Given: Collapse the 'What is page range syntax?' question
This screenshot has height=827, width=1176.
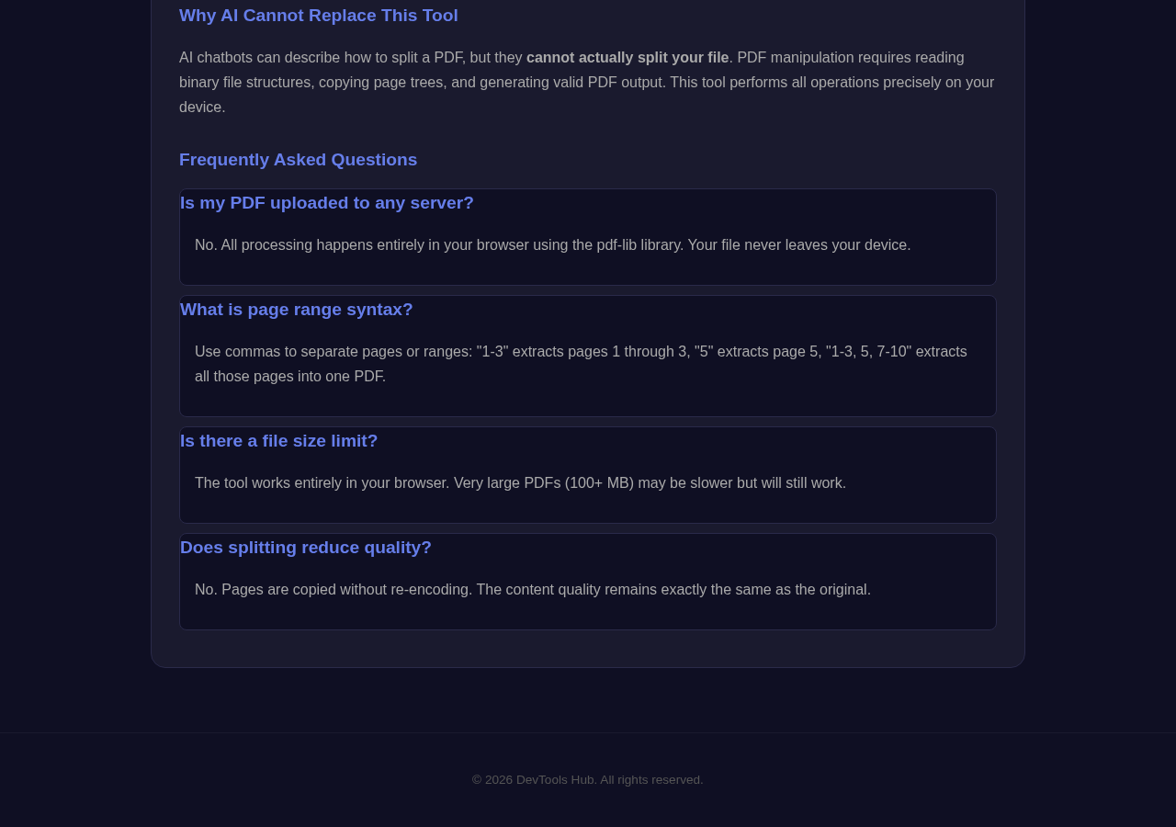Looking at the screenshot, I should 297,310.
